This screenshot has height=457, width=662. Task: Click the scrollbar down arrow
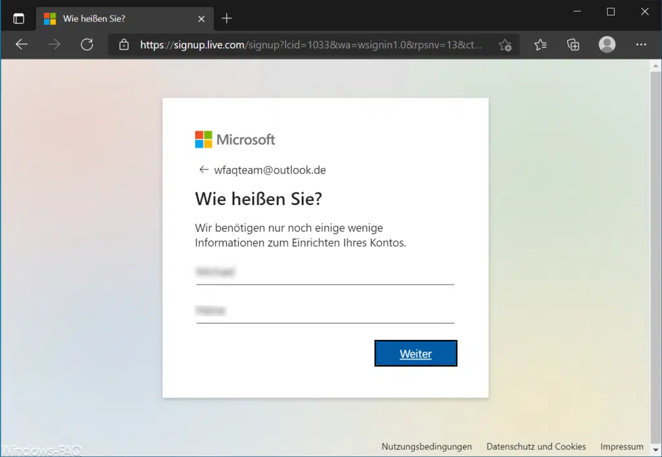pyautogui.click(x=656, y=450)
